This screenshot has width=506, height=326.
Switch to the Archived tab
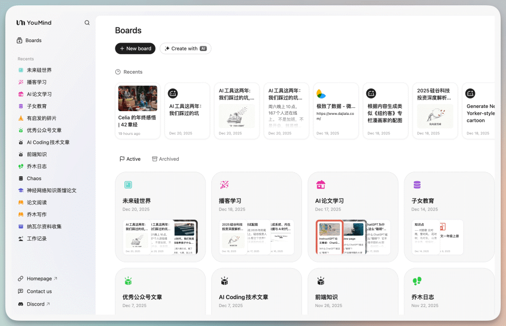(166, 159)
